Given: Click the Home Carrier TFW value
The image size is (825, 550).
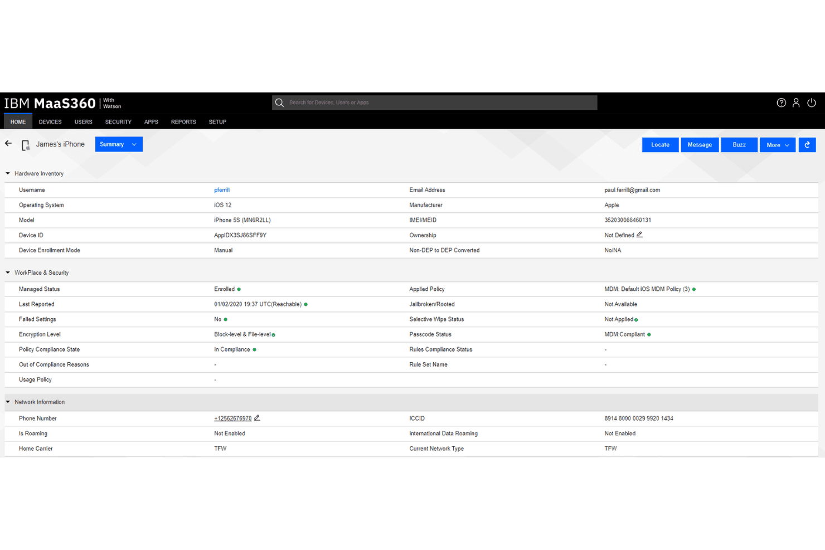Looking at the screenshot, I should (x=220, y=449).
